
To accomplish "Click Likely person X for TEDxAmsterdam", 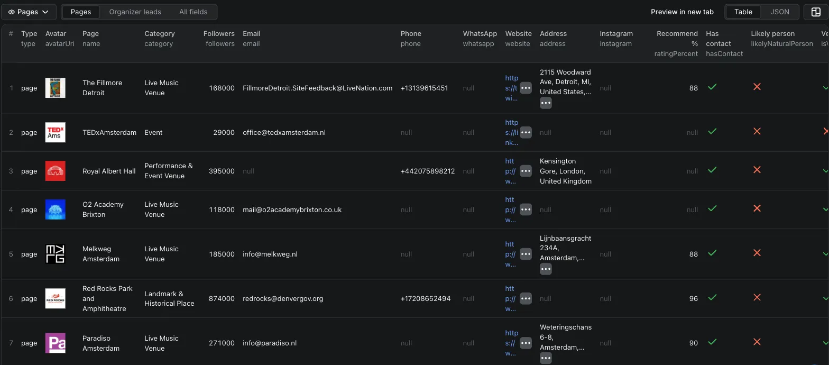I will click(x=757, y=131).
